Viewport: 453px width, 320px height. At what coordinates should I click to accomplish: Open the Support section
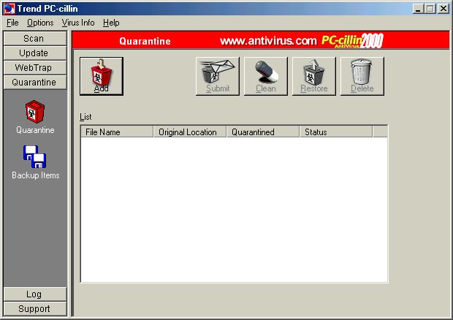coord(35,309)
